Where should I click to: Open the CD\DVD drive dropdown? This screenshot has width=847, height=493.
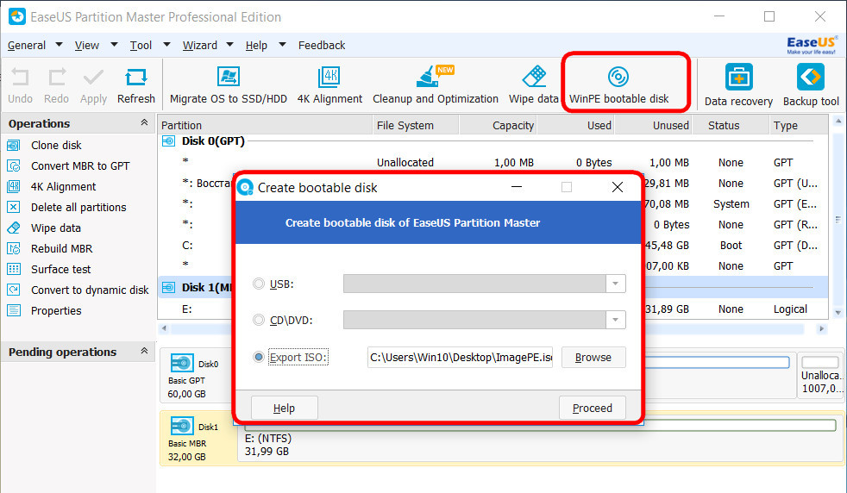[615, 320]
